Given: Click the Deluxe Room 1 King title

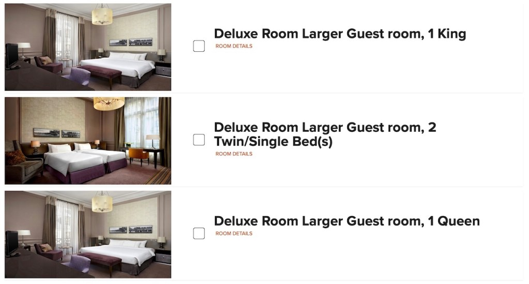Looking at the screenshot, I should [339, 34].
